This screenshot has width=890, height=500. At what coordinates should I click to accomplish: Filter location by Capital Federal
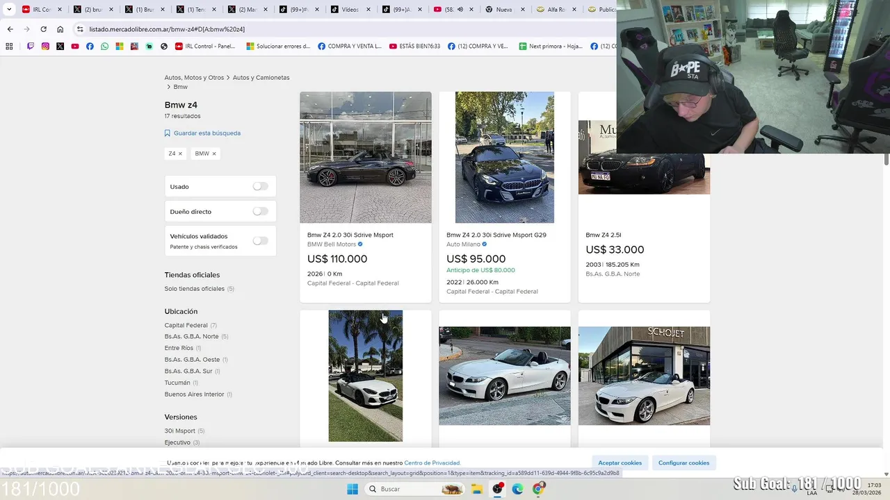coord(186,325)
